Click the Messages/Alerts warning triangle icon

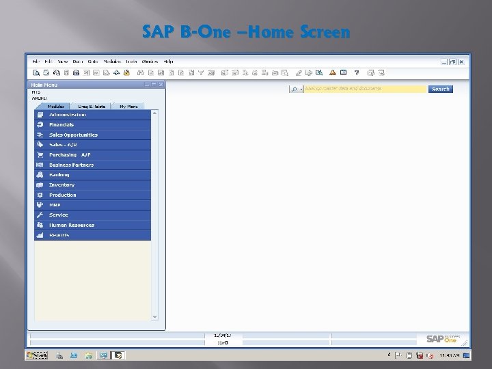[333, 73]
